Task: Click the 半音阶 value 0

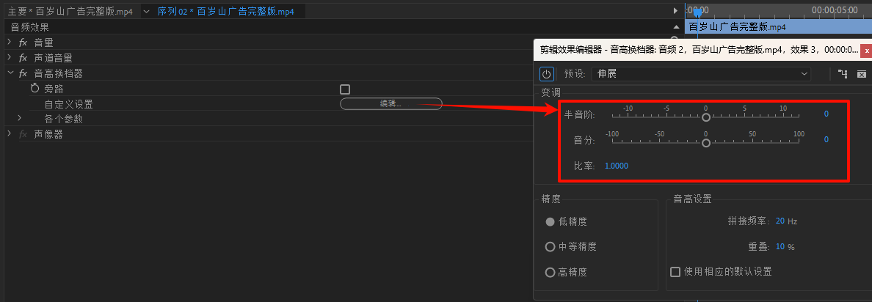Action: (x=826, y=114)
